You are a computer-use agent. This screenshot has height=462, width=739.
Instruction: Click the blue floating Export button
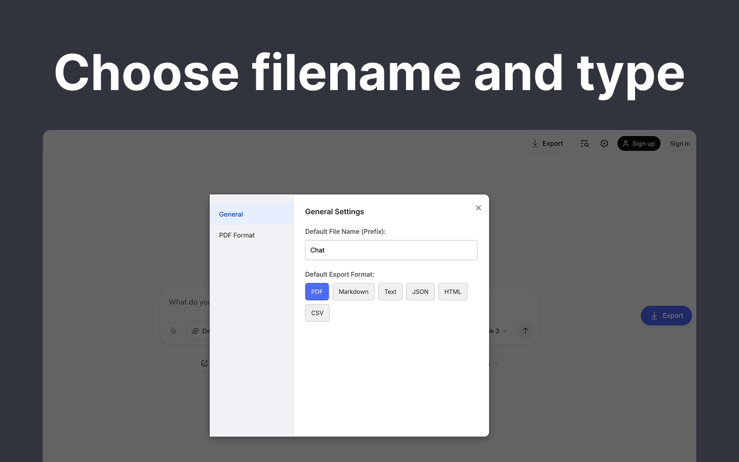(666, 316)
